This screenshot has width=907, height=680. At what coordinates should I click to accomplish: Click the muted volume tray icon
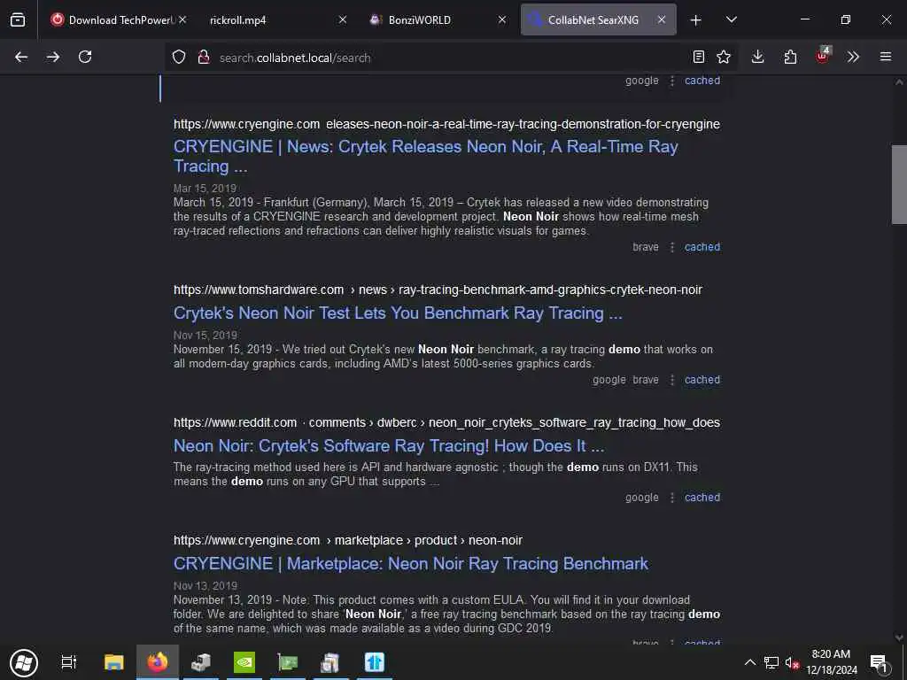pos(792,662)
